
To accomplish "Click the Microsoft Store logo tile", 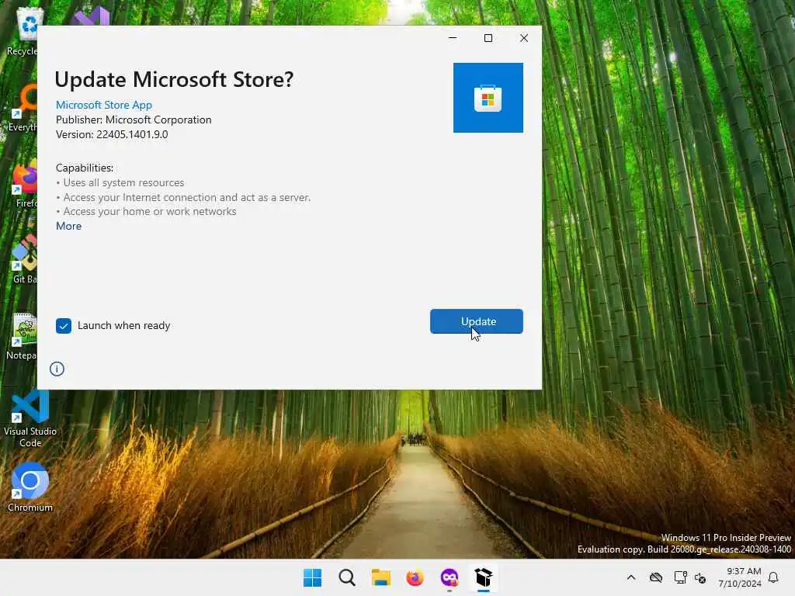I will point(488,98).
